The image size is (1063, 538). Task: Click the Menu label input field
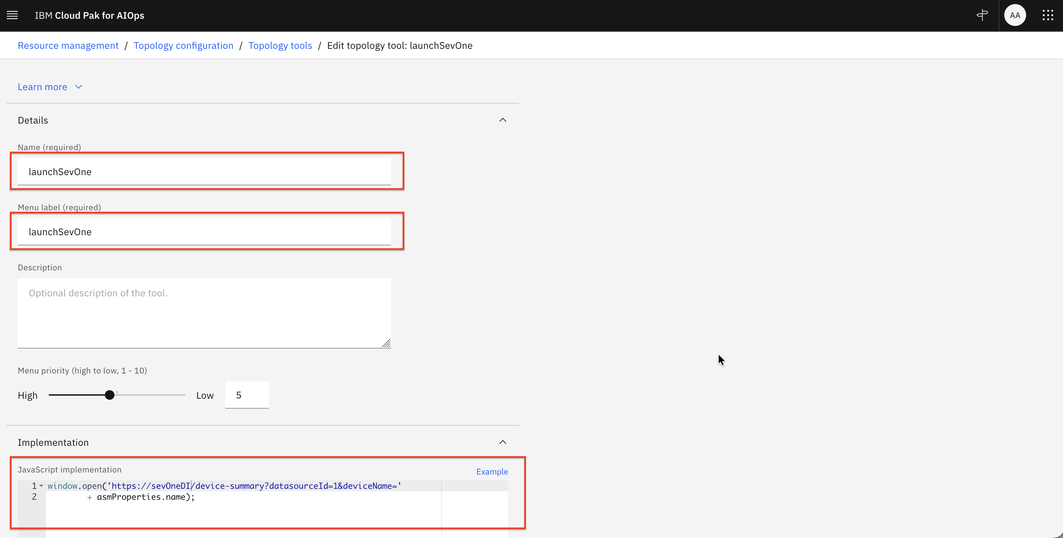point(204,232)
